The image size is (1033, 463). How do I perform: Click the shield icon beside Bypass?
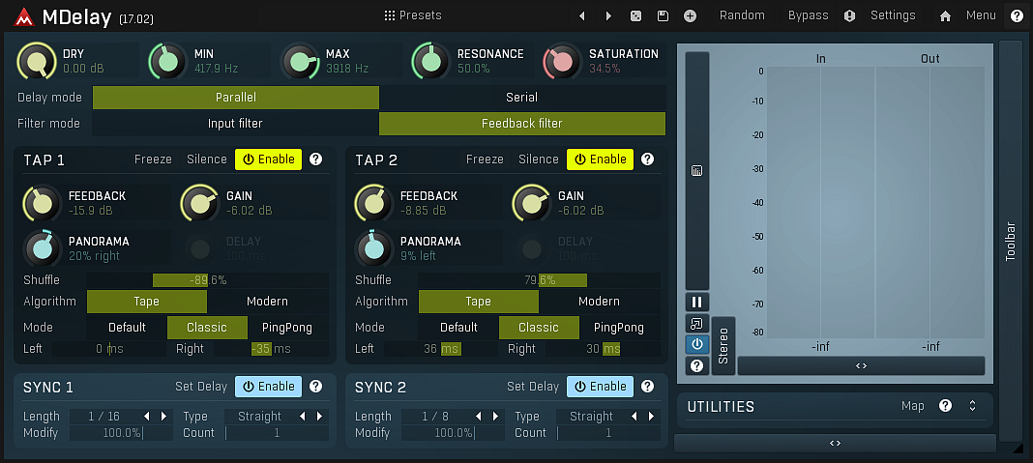(x=850, y=15)
